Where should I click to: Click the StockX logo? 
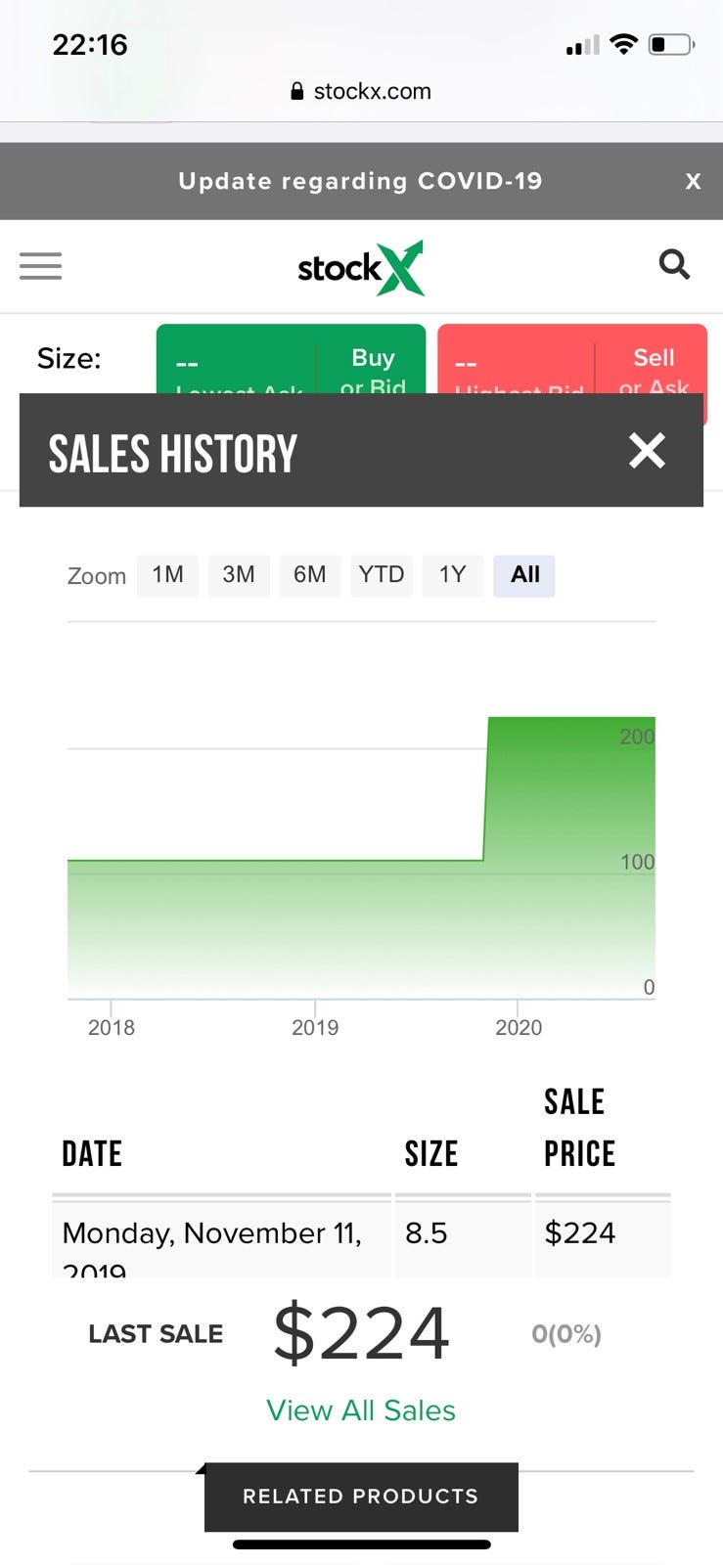coord(361,267)
